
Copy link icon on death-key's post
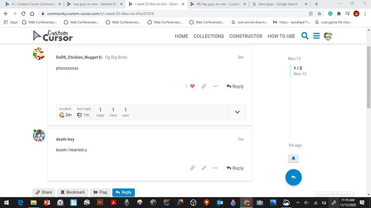[192, 168]
